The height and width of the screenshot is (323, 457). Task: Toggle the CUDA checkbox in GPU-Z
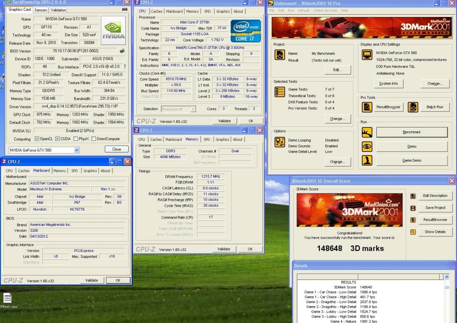57,139
